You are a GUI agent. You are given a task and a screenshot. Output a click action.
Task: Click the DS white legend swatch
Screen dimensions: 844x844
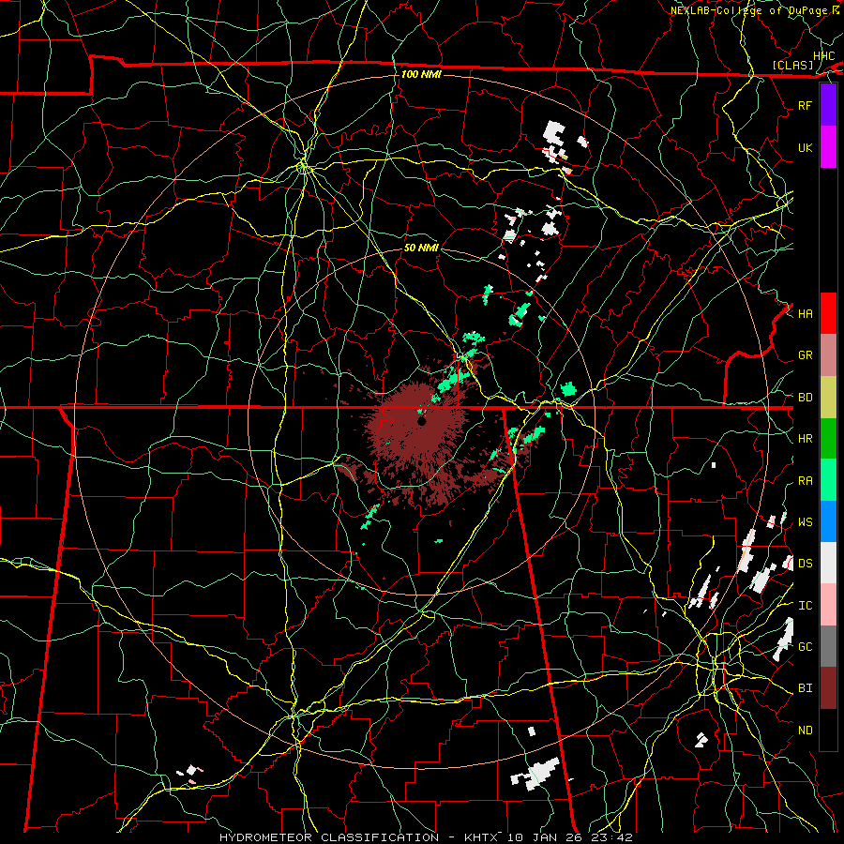pyautogui.click(x=828, y=563)
